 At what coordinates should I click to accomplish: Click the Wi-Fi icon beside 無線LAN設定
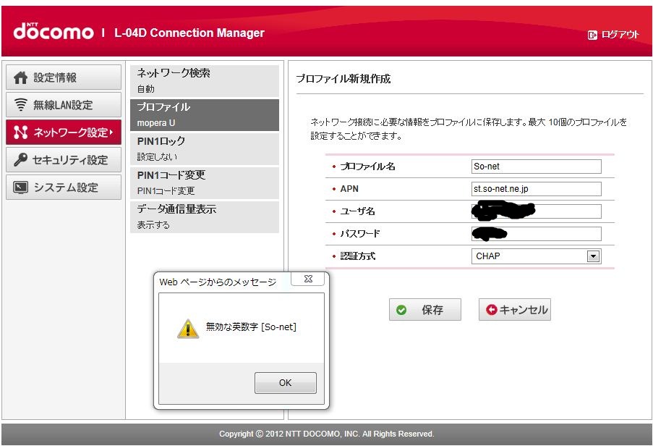20,105
